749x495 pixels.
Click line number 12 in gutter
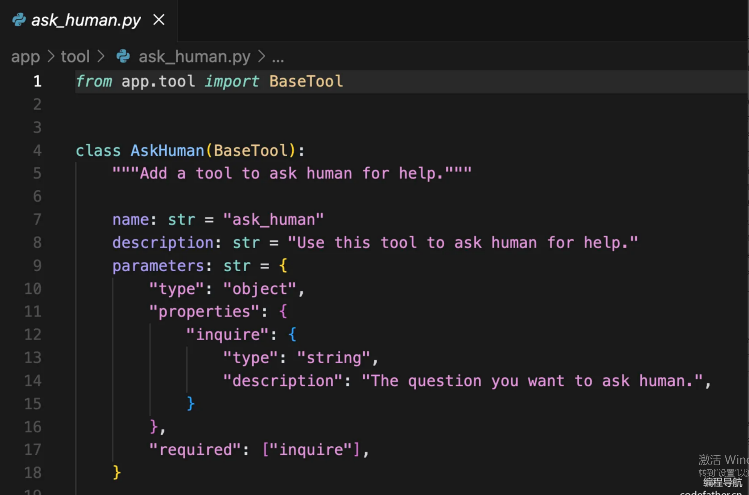click(33, 335)
